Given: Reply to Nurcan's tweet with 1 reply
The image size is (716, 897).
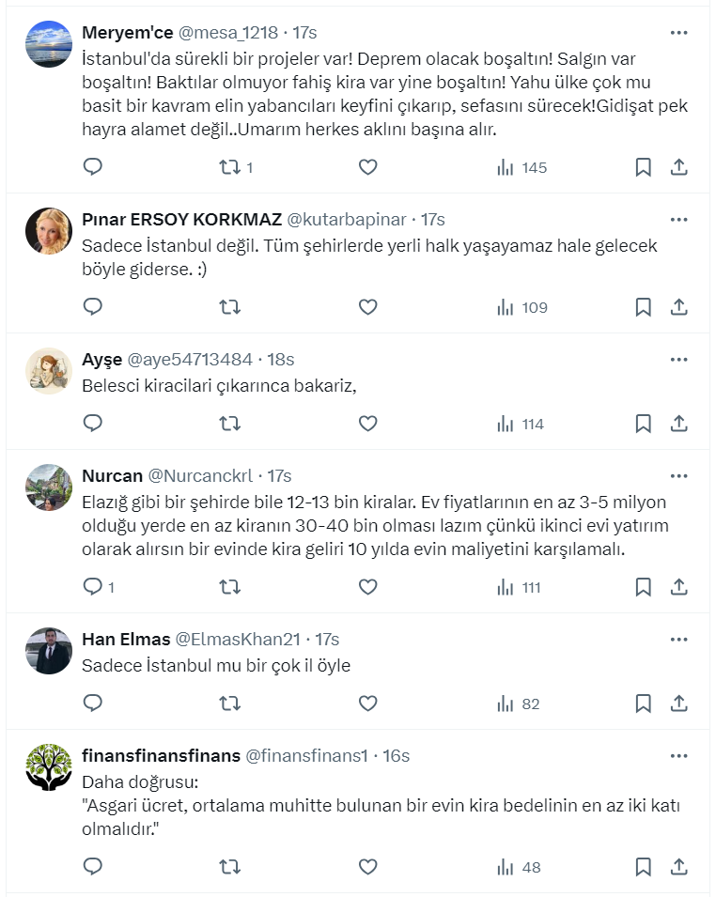Looking at the screenshot, I should click(92, 587).
